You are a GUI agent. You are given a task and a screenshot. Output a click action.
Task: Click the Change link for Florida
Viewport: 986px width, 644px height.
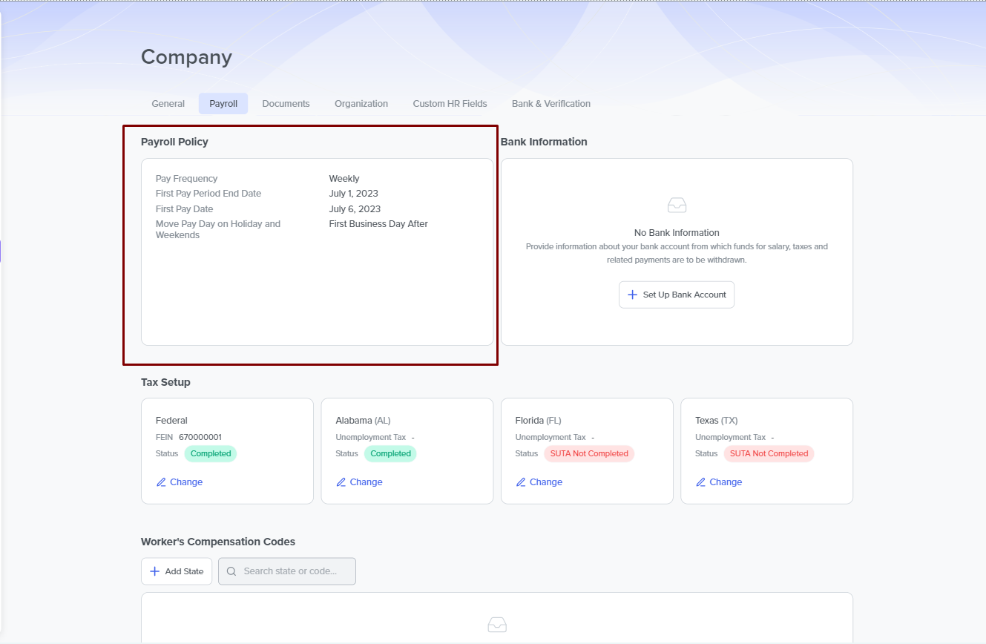pos(545,482)
